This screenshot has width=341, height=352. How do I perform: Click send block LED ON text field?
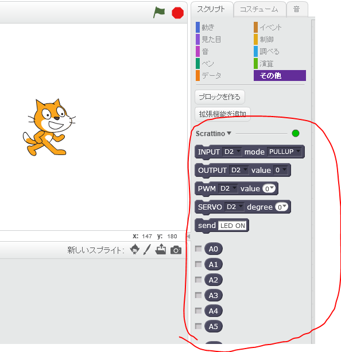pos(232,226)
